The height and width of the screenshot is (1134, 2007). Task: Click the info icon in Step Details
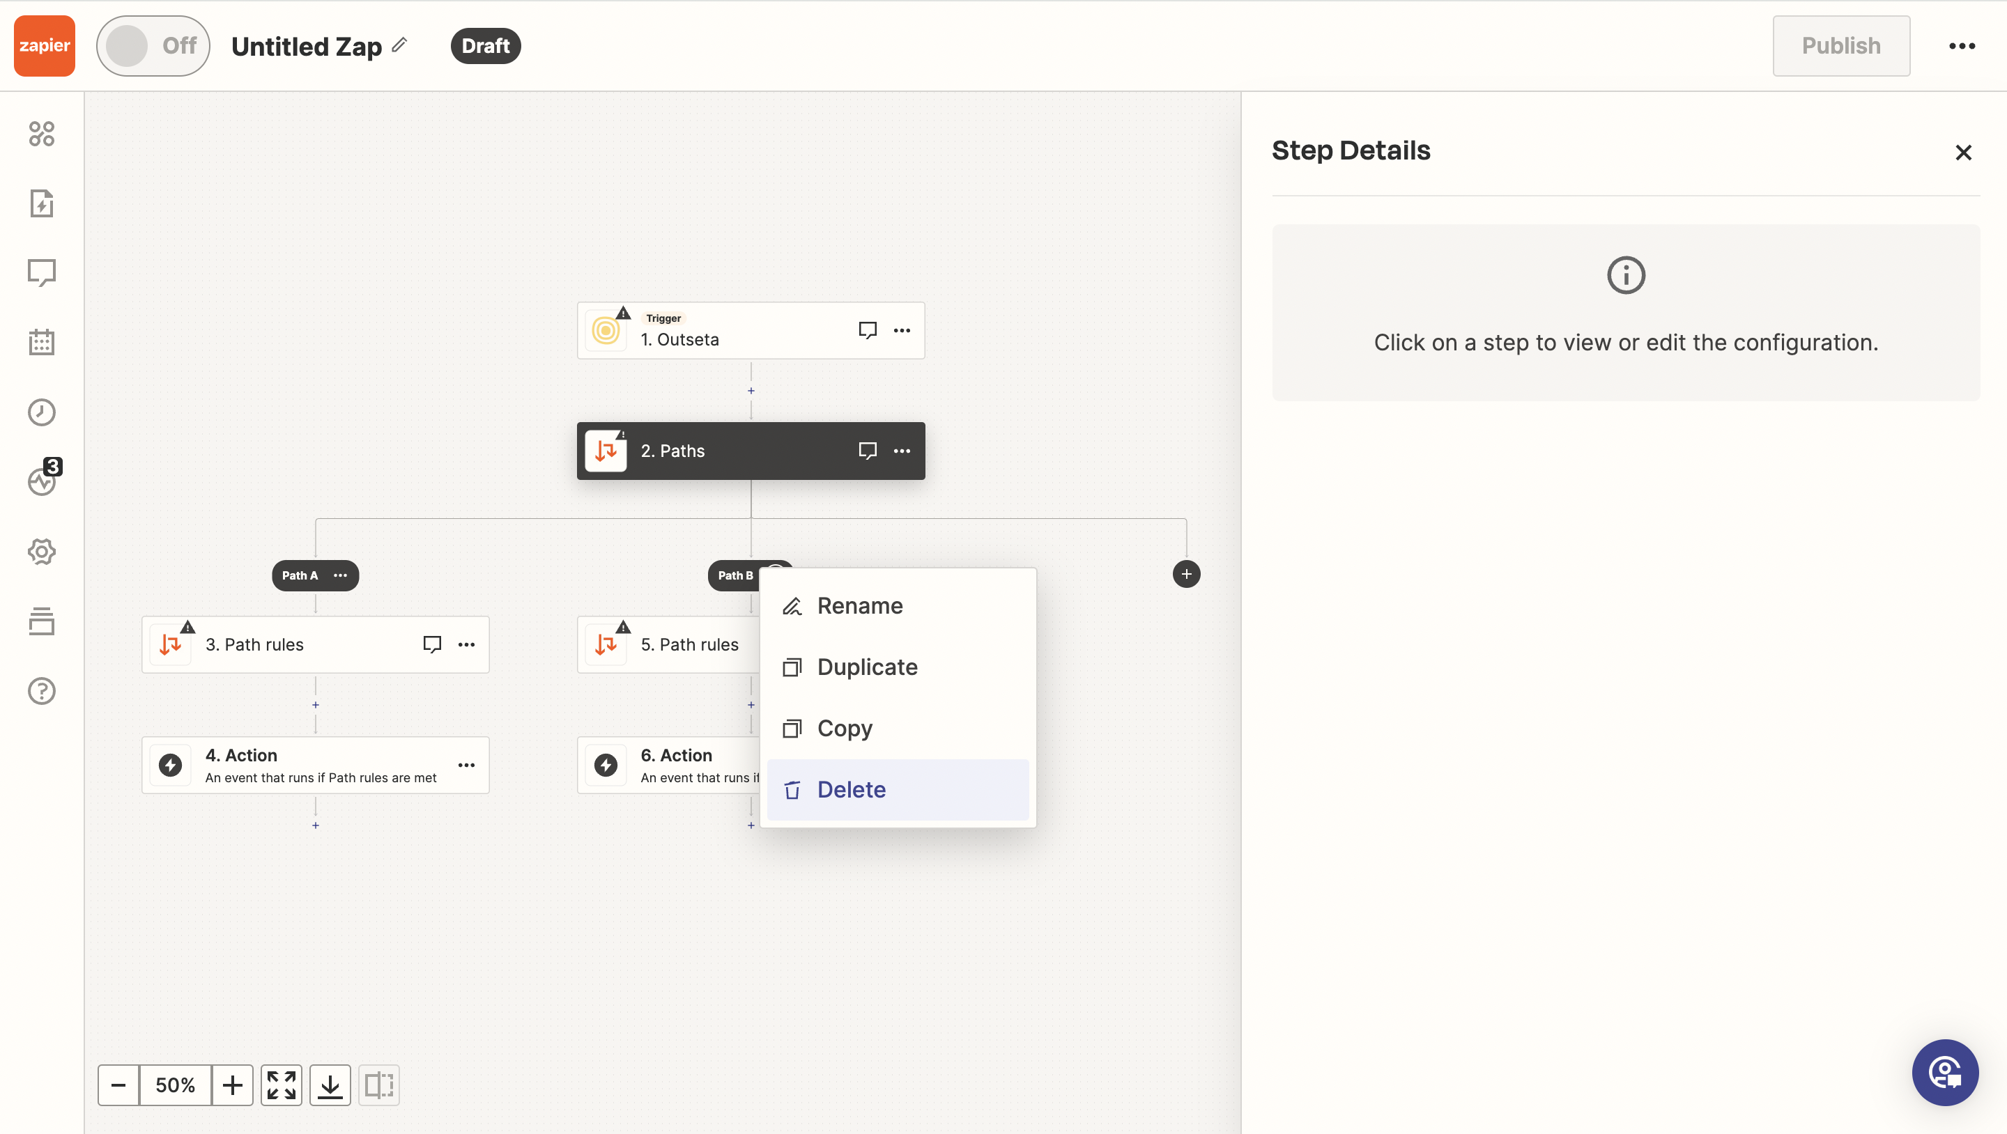pyautogui.click(x=1626, y=275)
